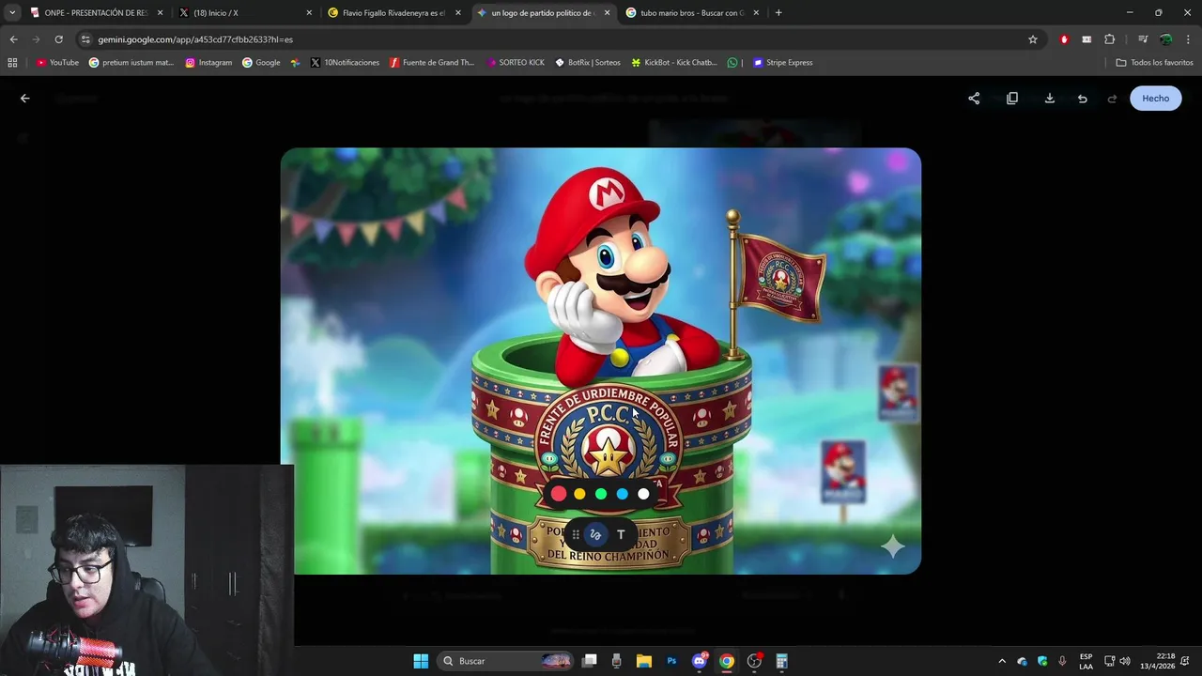
Task: Switch to the tubo mario bros tab
Action: point(690,13)
